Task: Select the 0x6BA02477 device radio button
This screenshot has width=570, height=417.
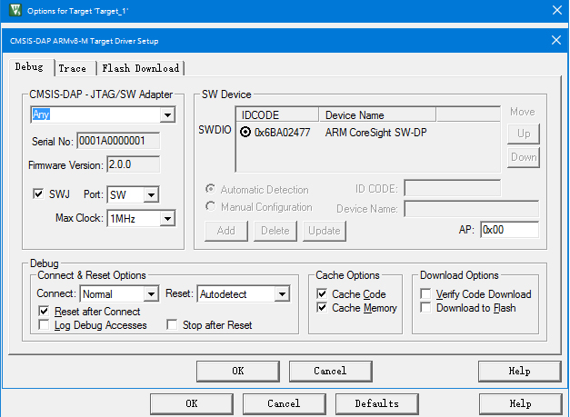Action: coord(245,133)
